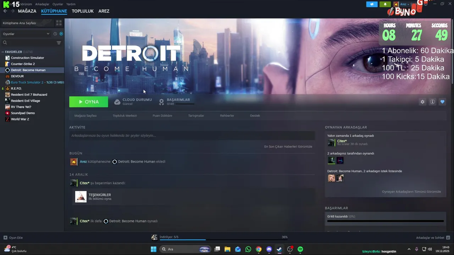This screenshot has width=454, height=255.
Task: Expand the Oyunlar filter dropdown
Action: click(26, 34)
